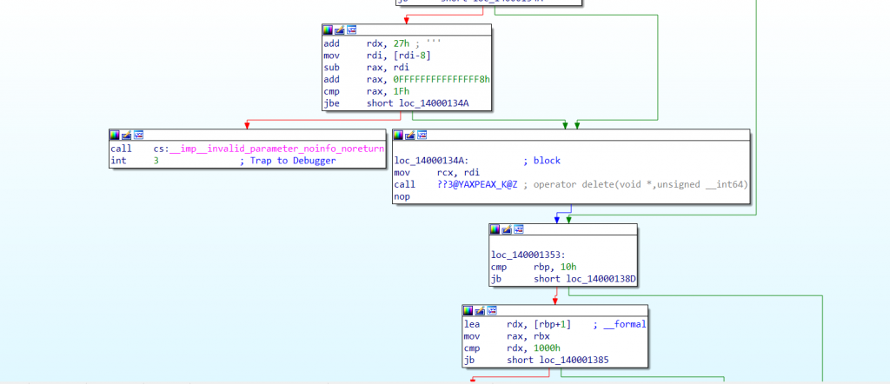Click the pencil edit icon on the loc_14000134A block
This screenshot has width=890, height=384.
410,135
